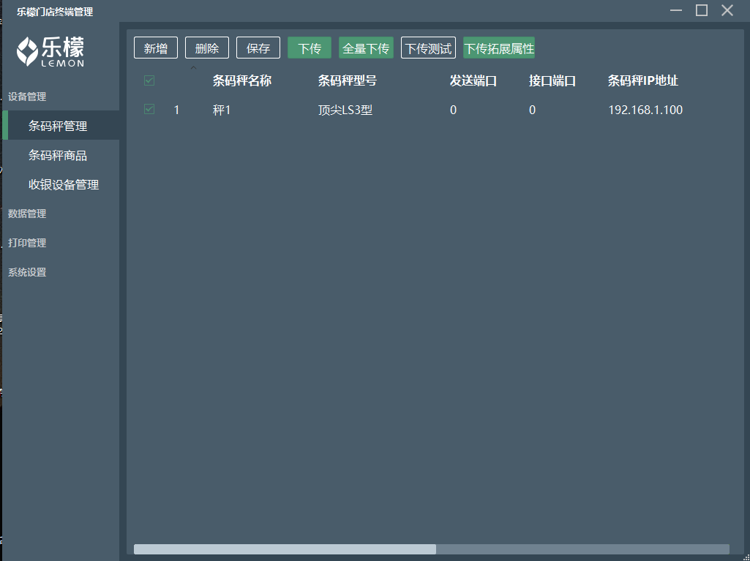
Task: Click the green 下传 button
Action: click(x=310, y=48)
